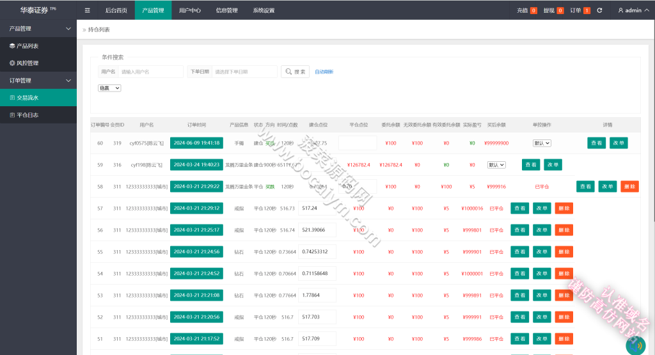Click the 搜索 button
This screenshot has width=655, height=355.
click(x=296, y=72)
